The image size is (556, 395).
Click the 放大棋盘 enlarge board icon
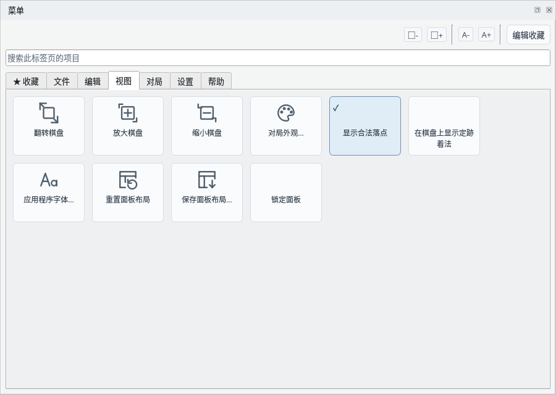click(x=128, y=113)
